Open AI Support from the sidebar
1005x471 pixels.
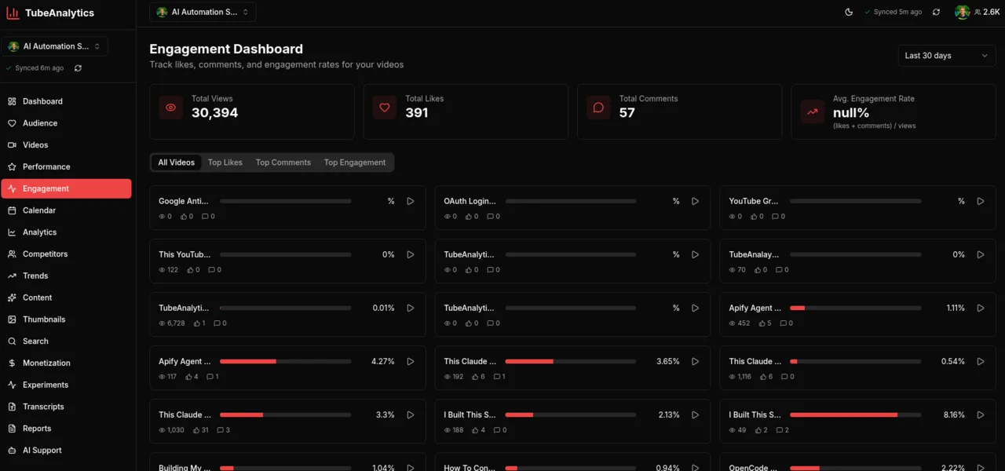point(41,450)
